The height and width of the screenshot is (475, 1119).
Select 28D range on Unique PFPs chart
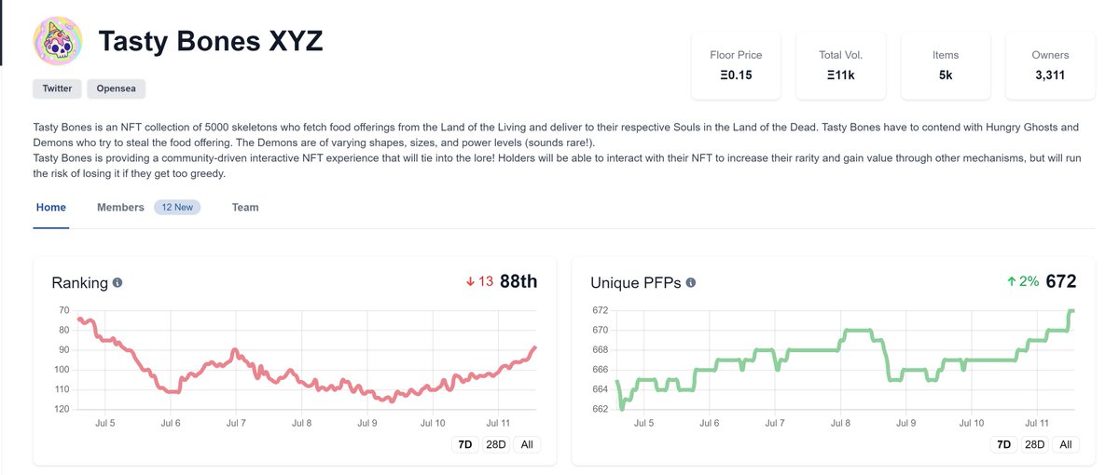pos(1035,444)
